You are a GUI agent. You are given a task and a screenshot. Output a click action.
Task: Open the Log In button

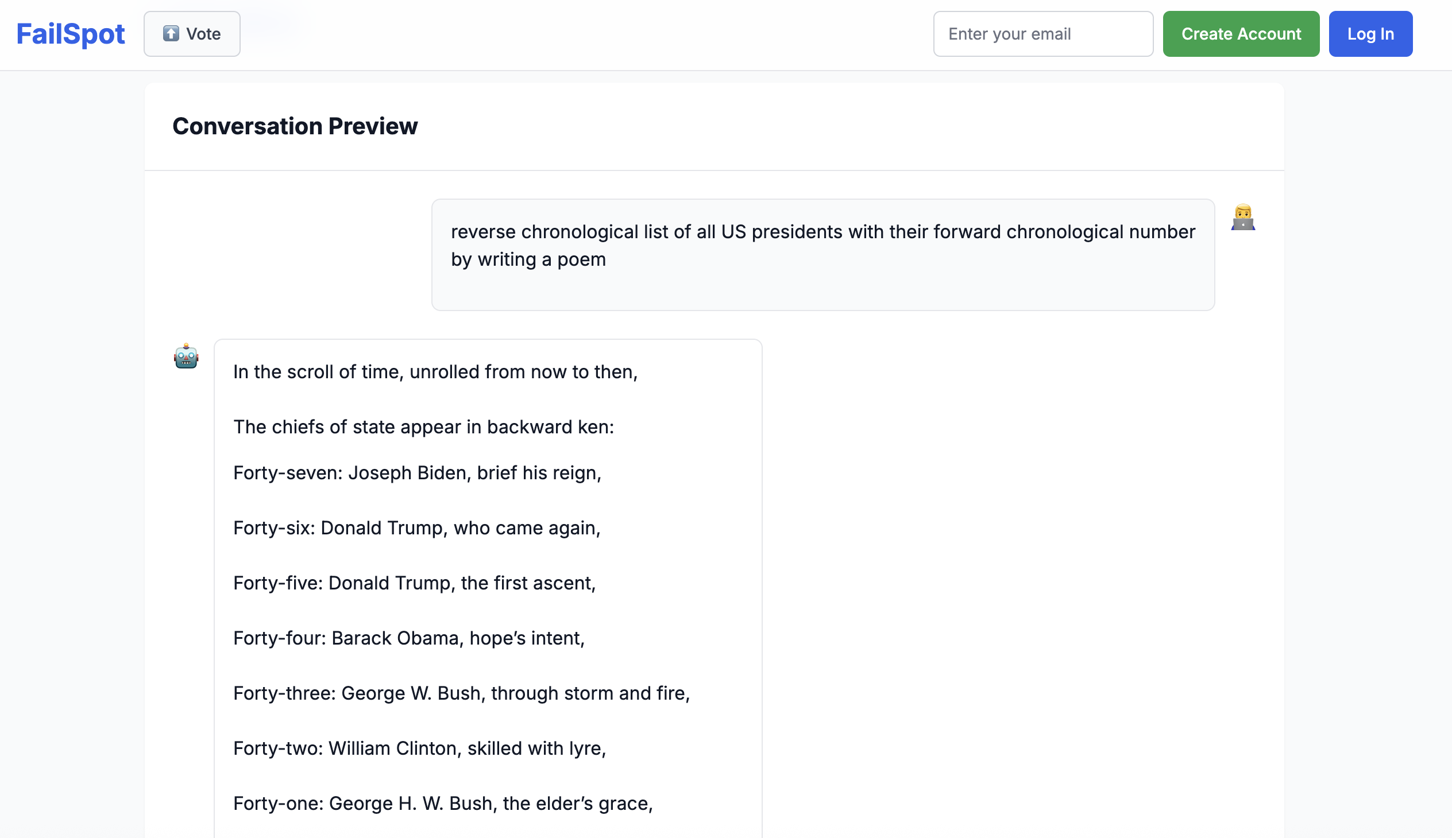point(1370,34)
